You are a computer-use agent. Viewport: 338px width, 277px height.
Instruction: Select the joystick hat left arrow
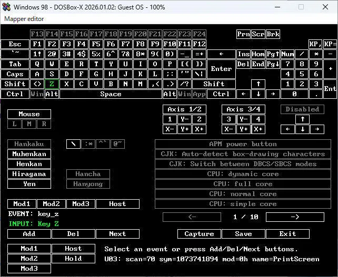point(287,129)
